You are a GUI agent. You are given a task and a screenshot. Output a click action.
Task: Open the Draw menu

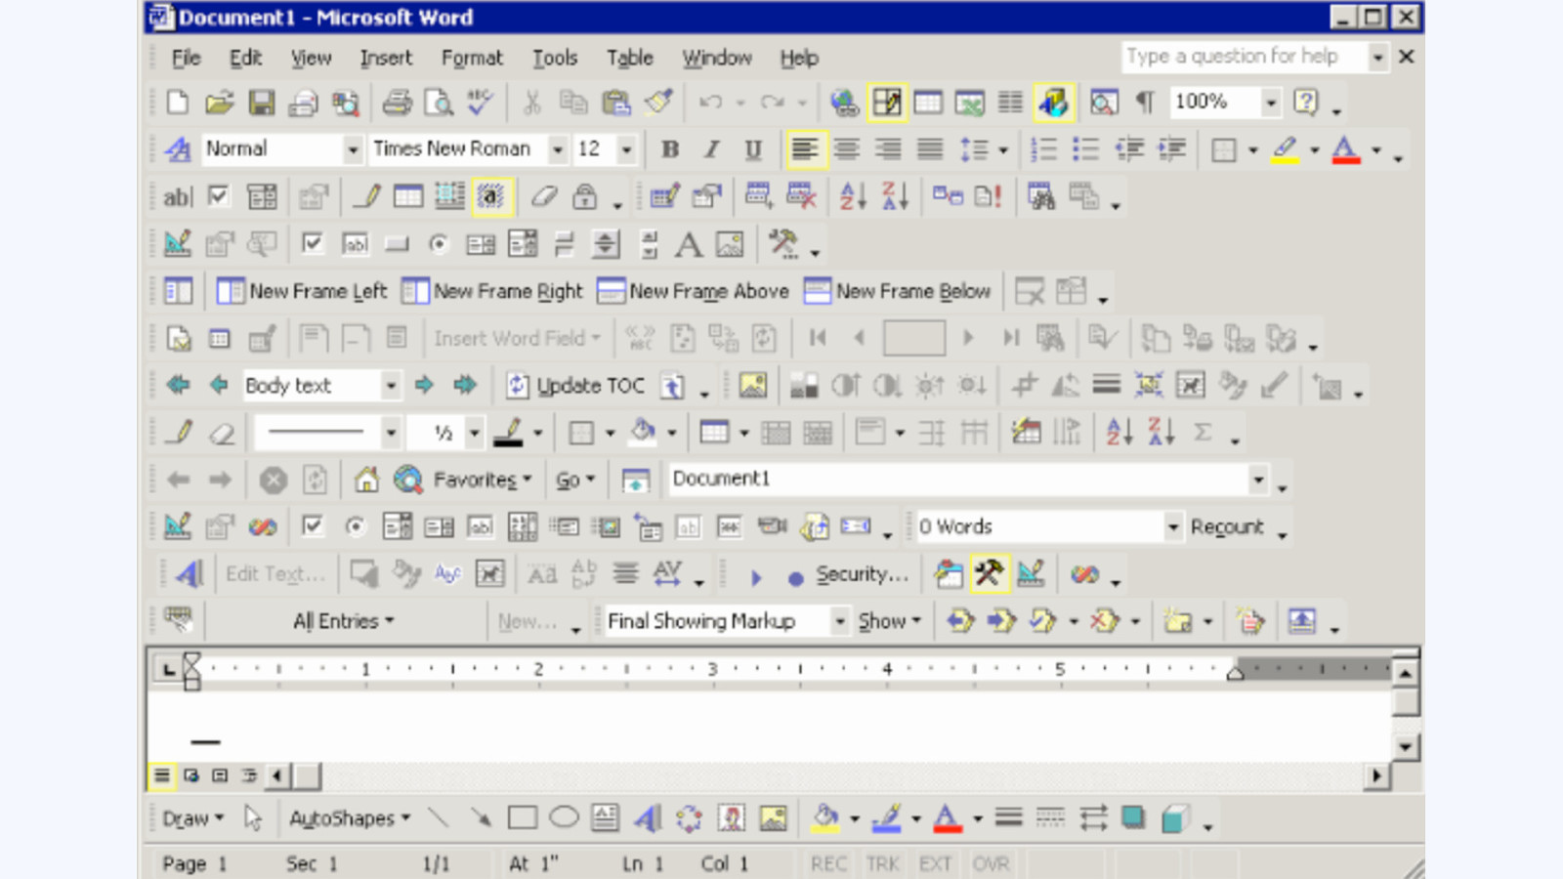pos(192,818)
